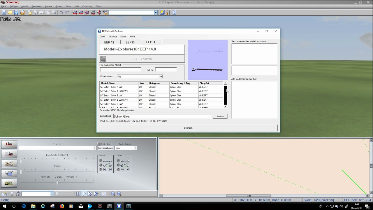Click the locomotive icon next to EEP 14 starten
This screenshot has width=373, height=210.
click(103, 59)
